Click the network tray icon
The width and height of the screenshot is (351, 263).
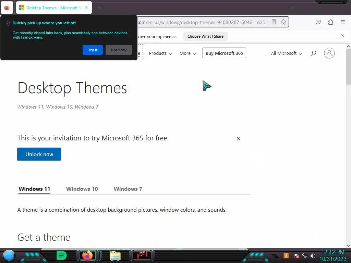point(304,255)
